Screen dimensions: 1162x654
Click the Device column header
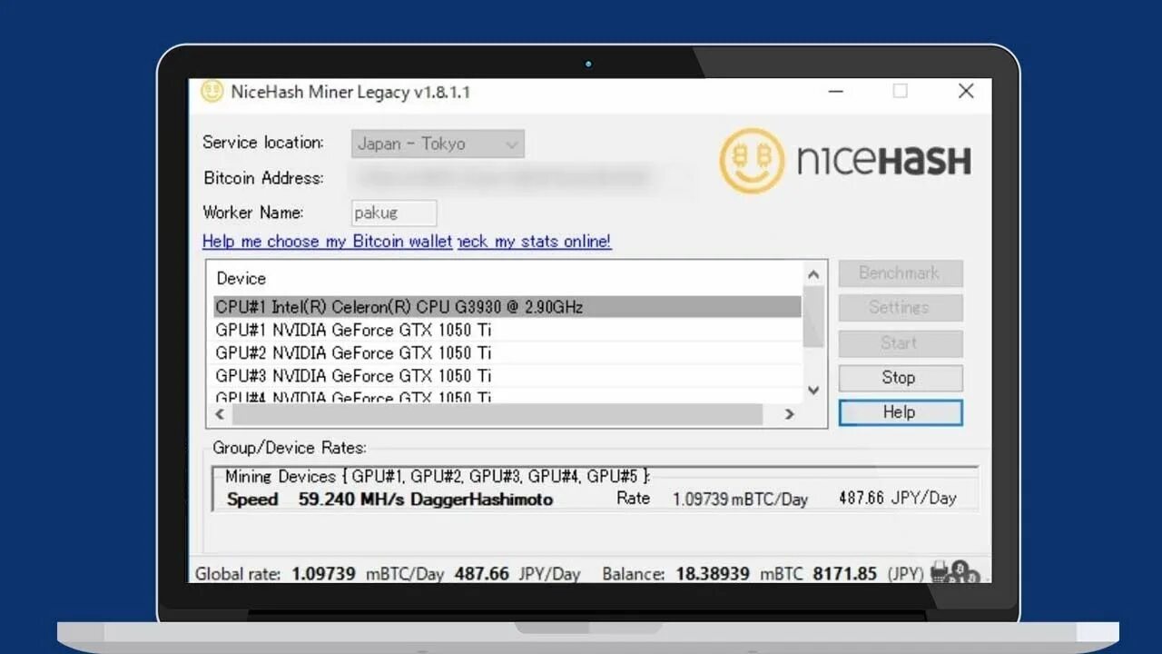tap(241, 278)
